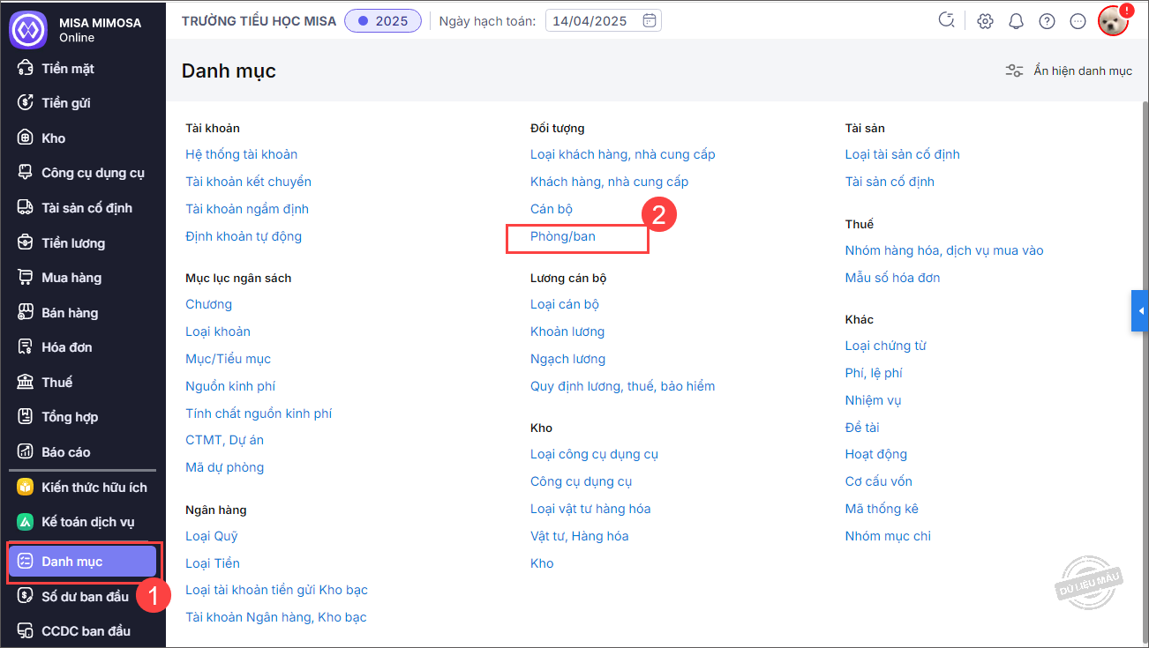The width and height of the screenshot is (1149, 648).
Task: Select Tiền lương in the sidebar menu
Action: tap(73, 243)
